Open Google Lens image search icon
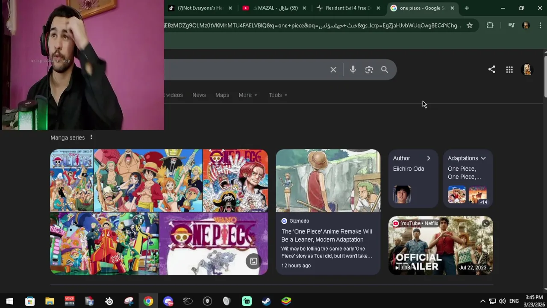This screenshot has width=547, height=308. pos(369,70)
